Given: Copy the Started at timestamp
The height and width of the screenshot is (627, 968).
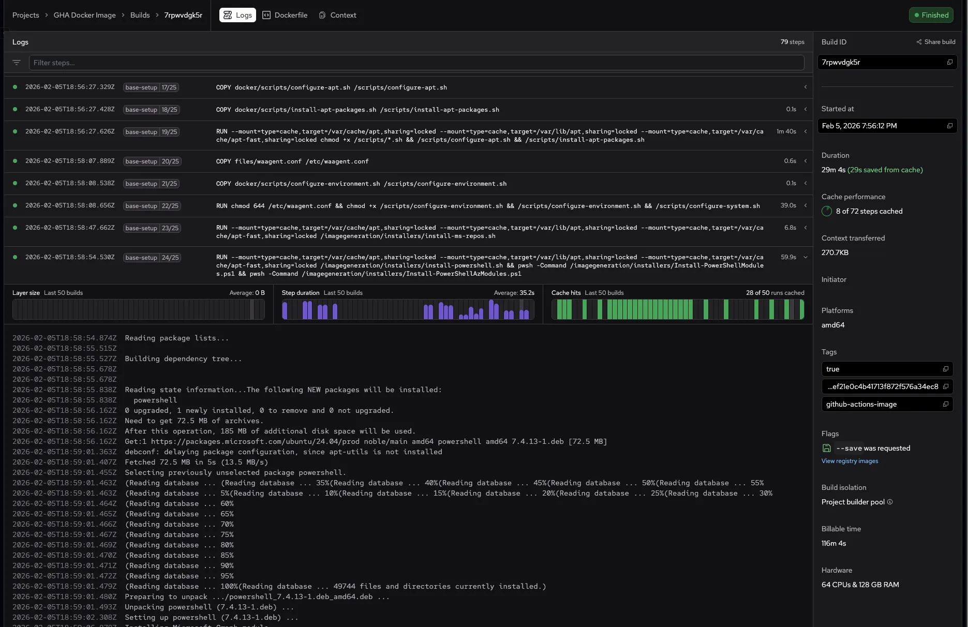Looking at the screenshot, I should tap(949, 126).
